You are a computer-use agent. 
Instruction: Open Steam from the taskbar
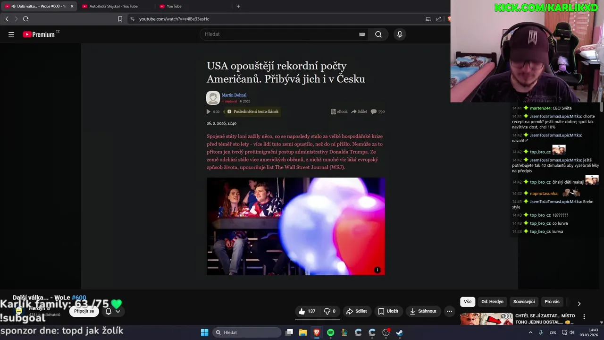pos(400,332)
